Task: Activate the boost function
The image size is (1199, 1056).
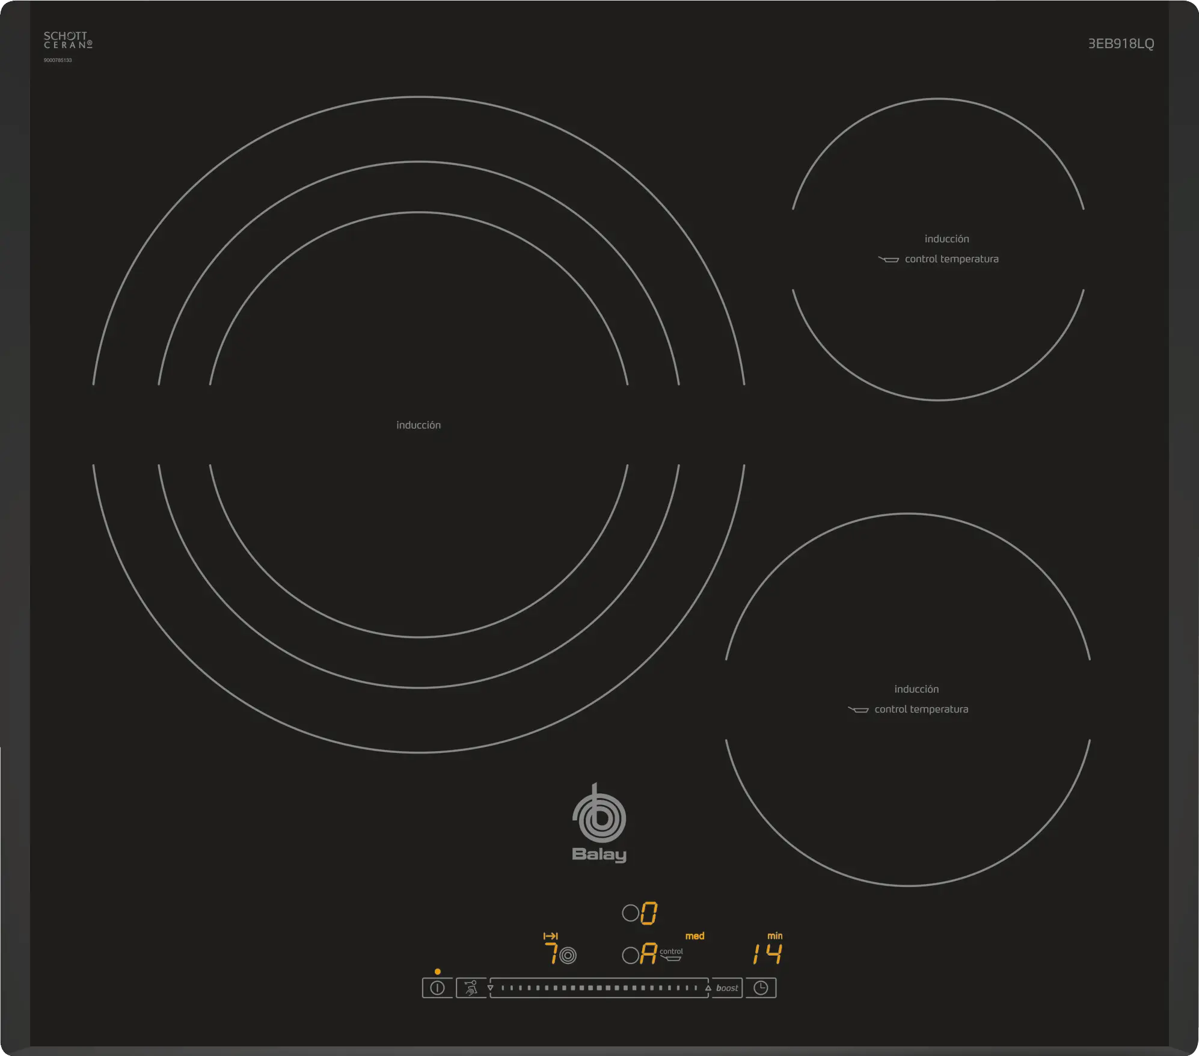Action: (x=727, y=988)
